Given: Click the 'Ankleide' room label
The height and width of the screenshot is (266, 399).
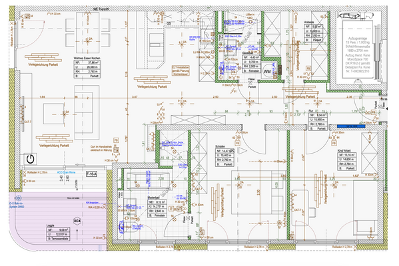Looking at the screenshot, I should point(309,23).
